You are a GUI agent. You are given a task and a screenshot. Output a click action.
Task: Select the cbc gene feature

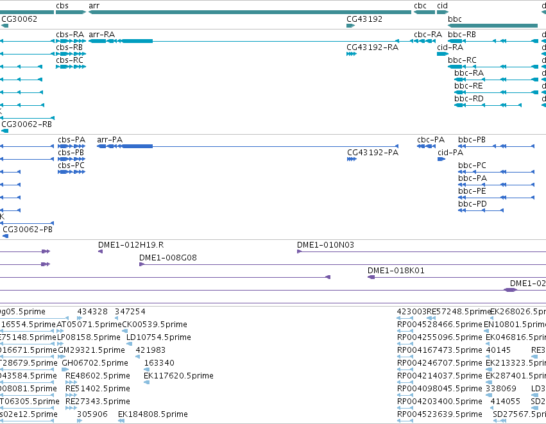tap(424, 12)
